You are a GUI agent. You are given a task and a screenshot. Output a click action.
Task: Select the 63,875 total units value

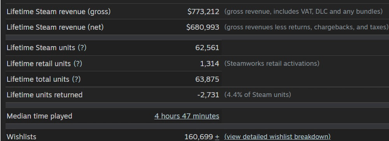pyautogui.click(x=207, y=79)
